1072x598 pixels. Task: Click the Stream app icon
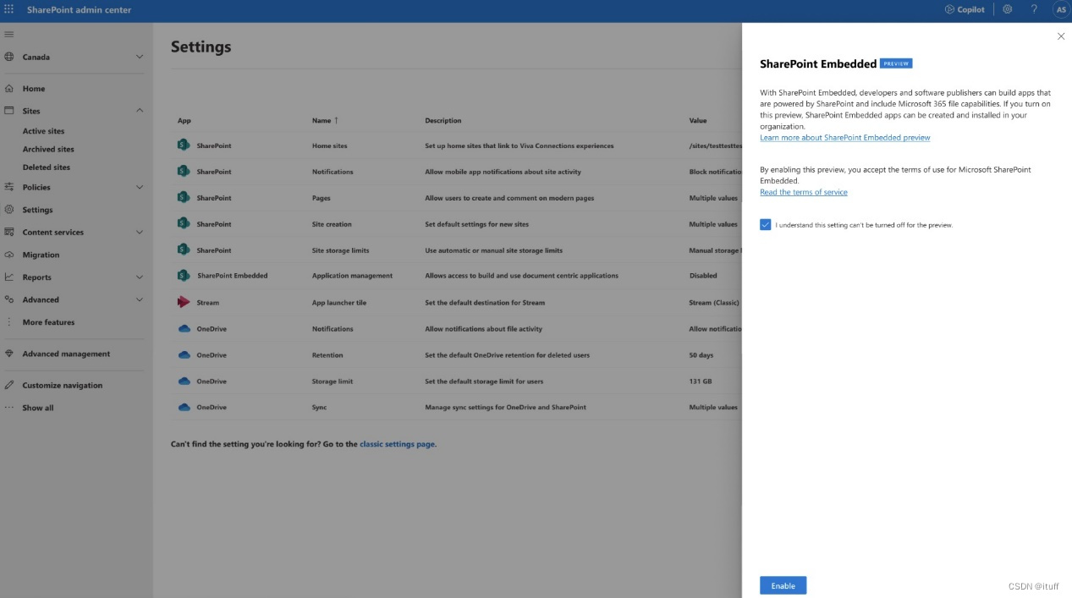coord(184,302)
